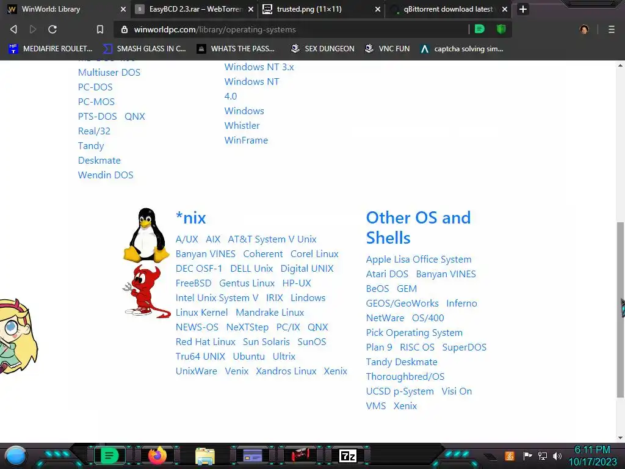Click the BSD daemon mascot image
The height and width of the screenshot is (469, 625).
coord(146,291)
